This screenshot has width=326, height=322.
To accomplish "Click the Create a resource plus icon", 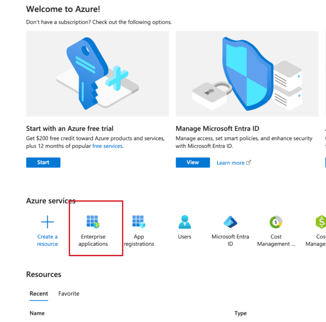I will click(47, 222).
